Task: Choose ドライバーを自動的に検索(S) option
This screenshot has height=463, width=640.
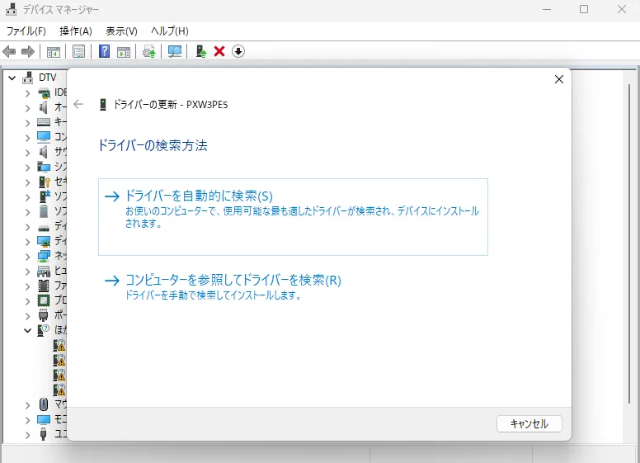Action: point(293,217)
